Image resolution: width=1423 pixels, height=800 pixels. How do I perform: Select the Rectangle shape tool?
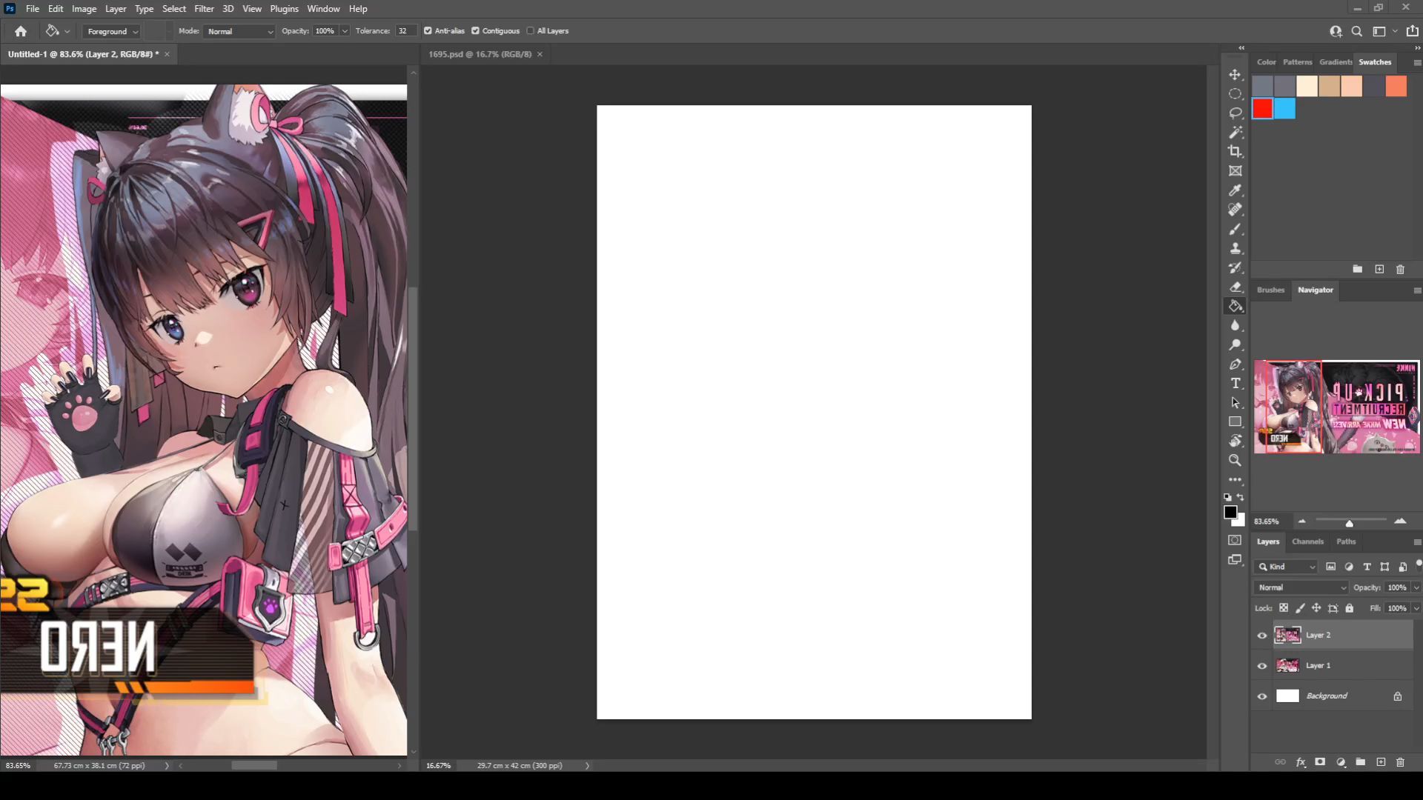(x=1235, y=421)
